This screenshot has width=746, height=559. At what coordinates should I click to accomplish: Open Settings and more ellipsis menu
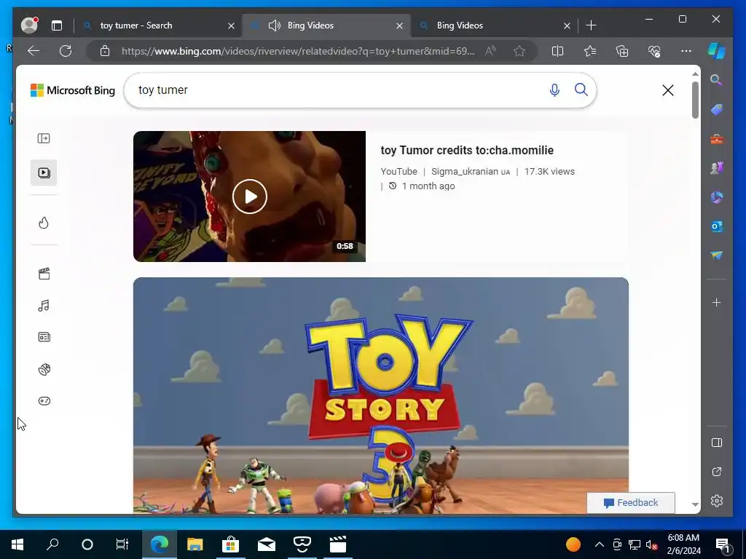pyautogui.click(x=686, y=51)
